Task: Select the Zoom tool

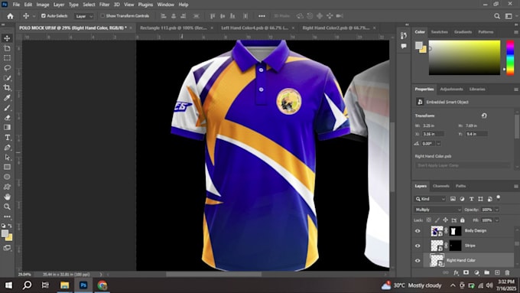Action: tap(7, 207)
